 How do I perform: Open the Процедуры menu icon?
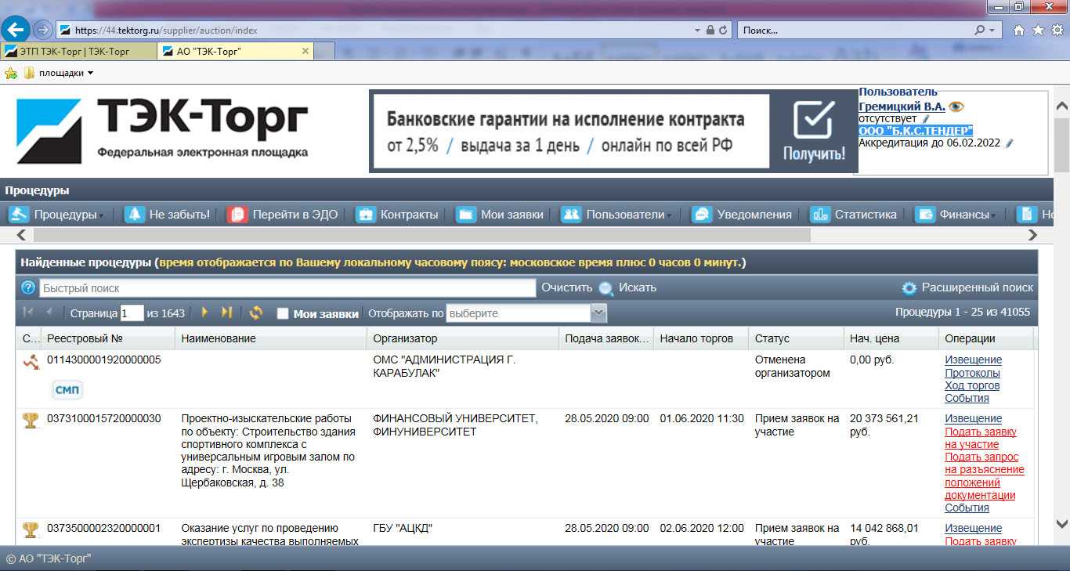[x=19, y=214]
